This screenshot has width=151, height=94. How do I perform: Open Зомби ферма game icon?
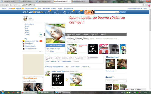23,44
